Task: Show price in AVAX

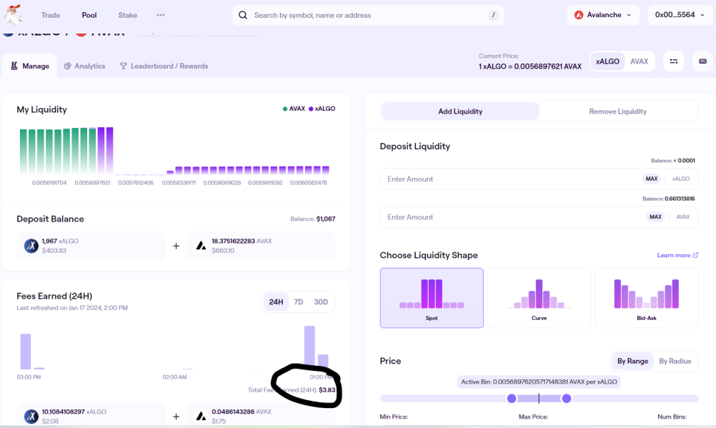Action: coord(639,61)
